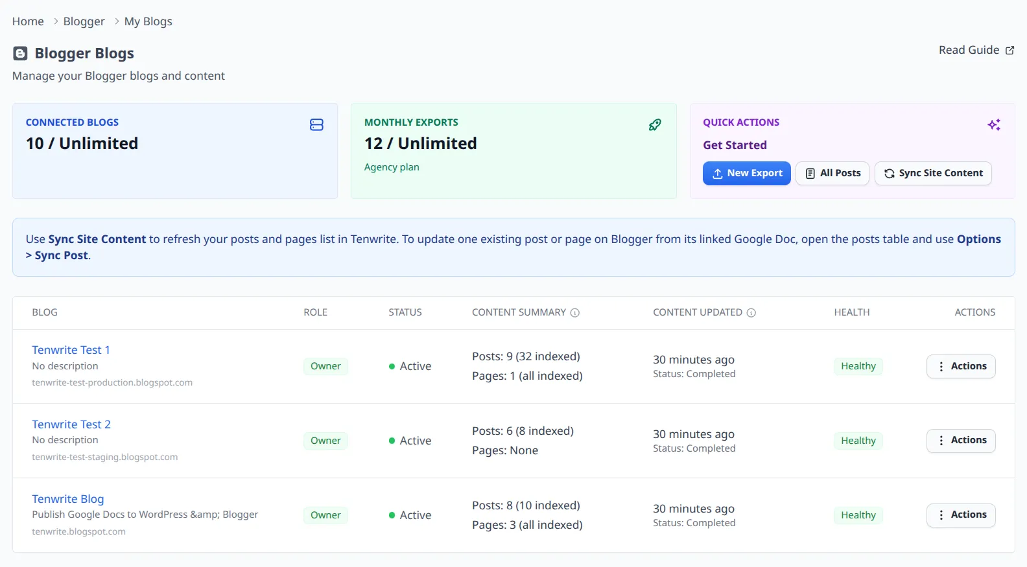
Task: Click the HEALTH column header
Action: pyautogui.click(x=852, y=312)
